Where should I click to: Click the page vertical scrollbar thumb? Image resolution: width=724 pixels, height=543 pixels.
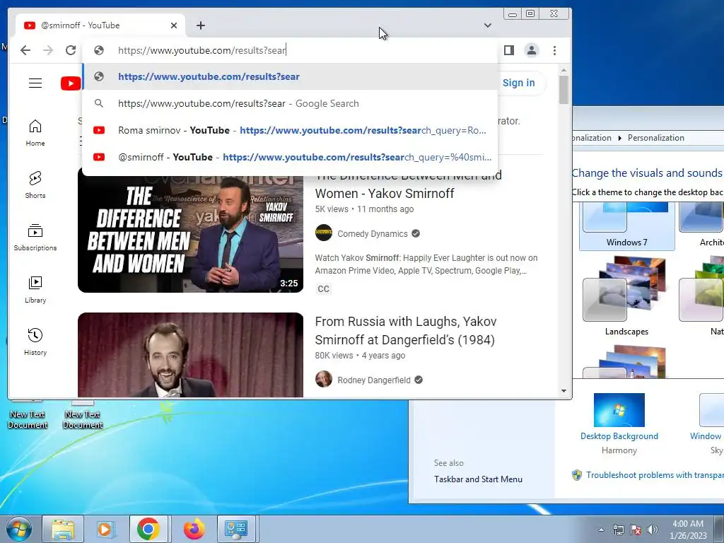[564, 90]
